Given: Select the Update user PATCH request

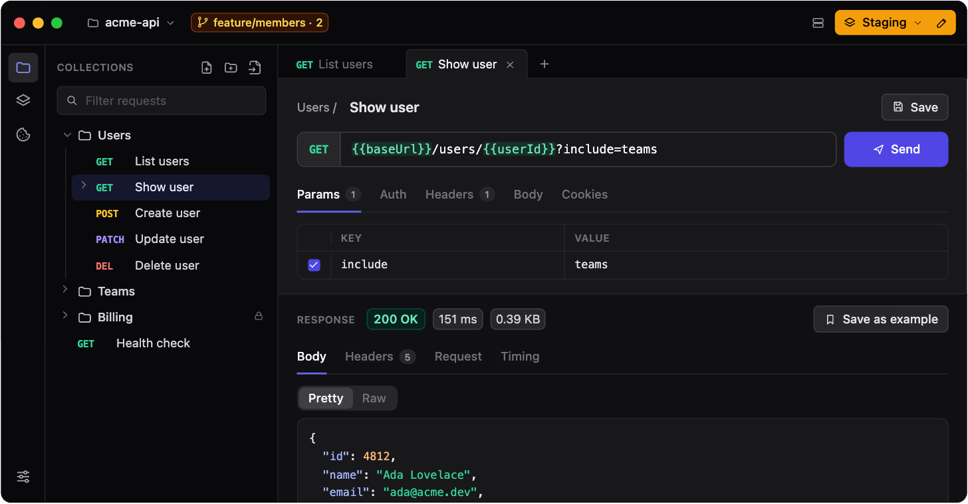Looking at the screenshot, I should coord(171,239).
